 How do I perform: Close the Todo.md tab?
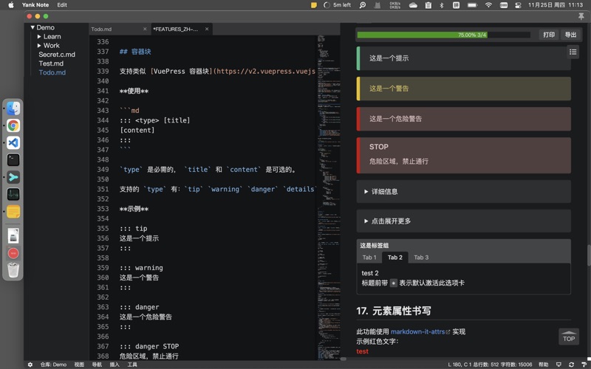tap(144, 30)
